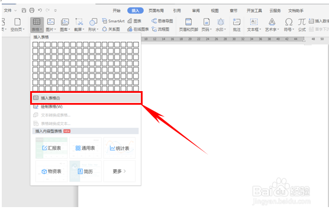
Task: Click the 页码 page number icon
Action: coord(207,22)
